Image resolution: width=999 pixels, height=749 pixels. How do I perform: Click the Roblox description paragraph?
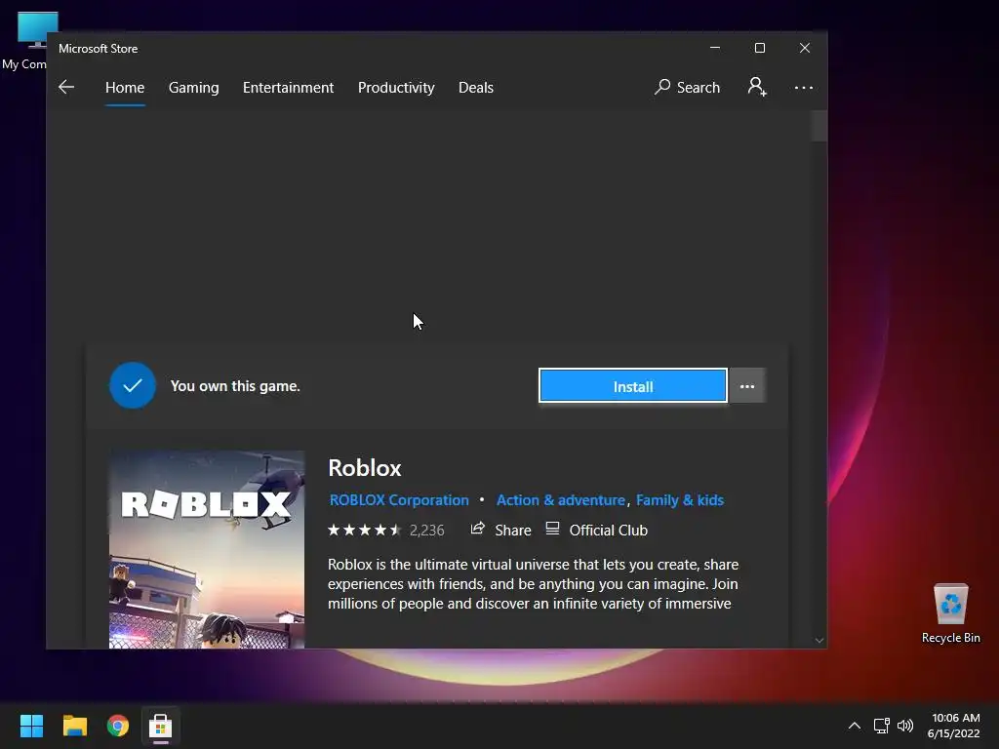[534, 584]
